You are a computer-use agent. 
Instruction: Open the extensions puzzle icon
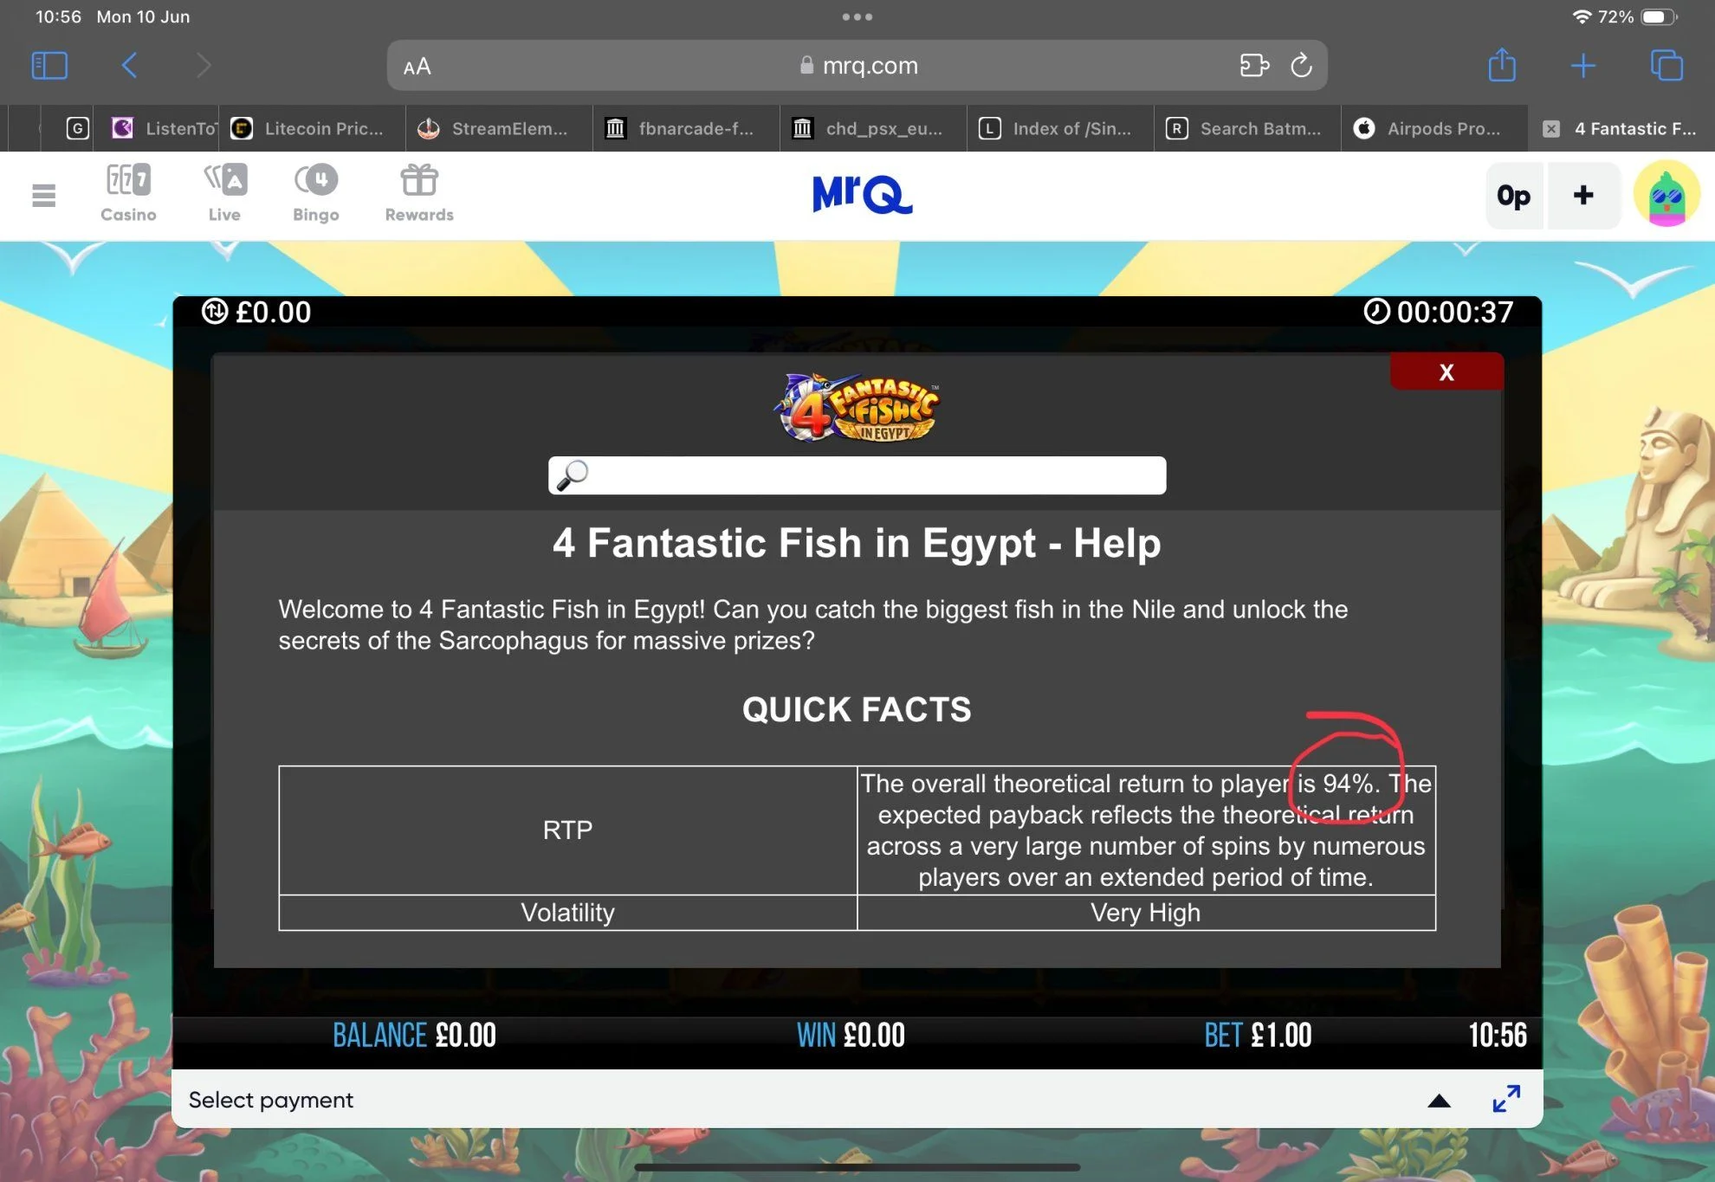[x=1254, y=66]
